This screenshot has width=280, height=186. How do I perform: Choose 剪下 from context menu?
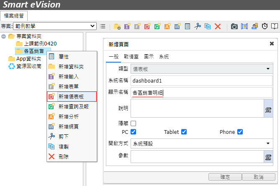point(72,136)
